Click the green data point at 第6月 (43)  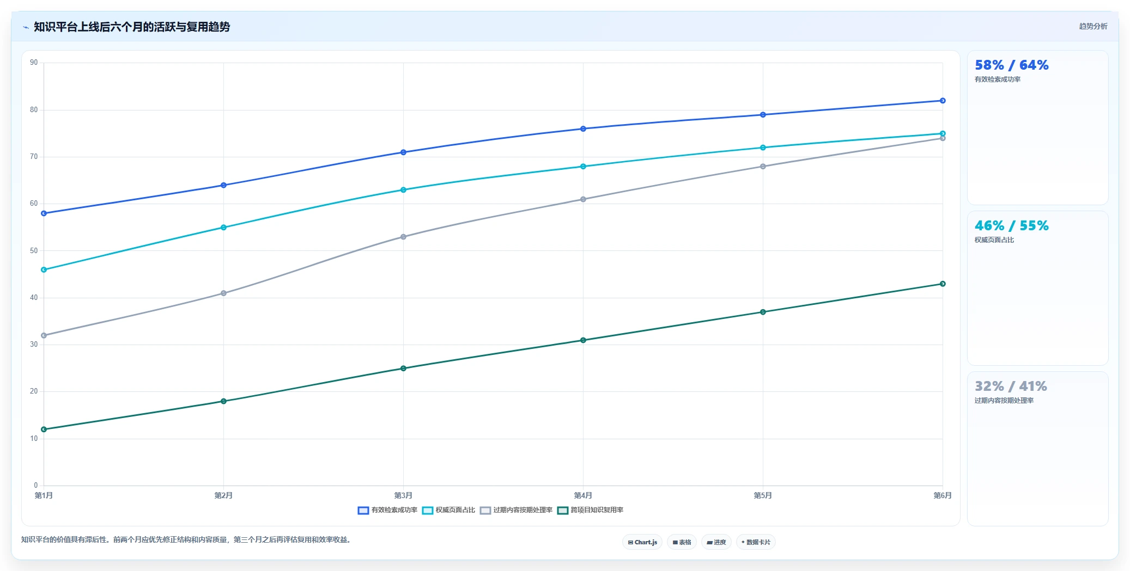tap(943, 284)
